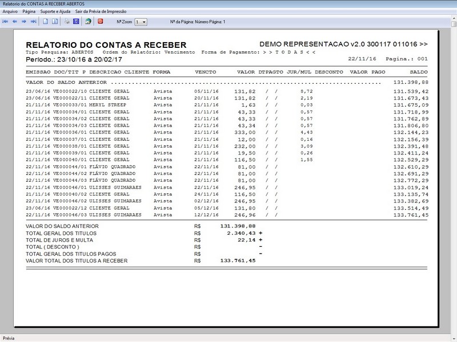Open the Página menu

(x=29, y=11)
